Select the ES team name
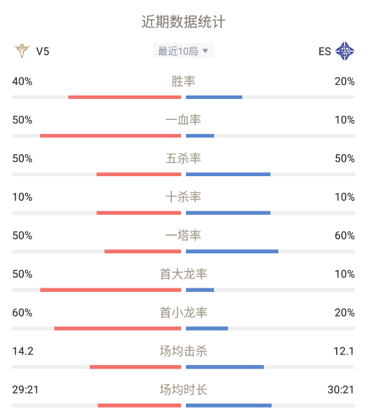The width and height of the screenshot is (367, 419). 324,51
